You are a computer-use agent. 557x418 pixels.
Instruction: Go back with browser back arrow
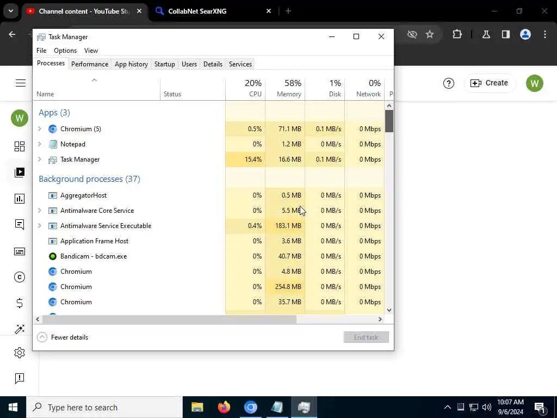pyautogui.click(x=12, y=34)
